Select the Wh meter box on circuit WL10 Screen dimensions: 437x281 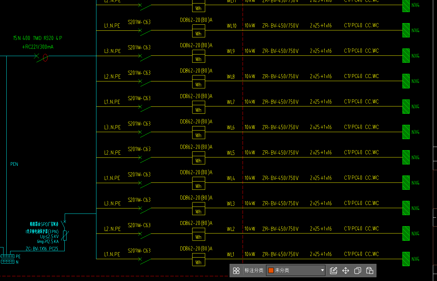pos(199,31)
